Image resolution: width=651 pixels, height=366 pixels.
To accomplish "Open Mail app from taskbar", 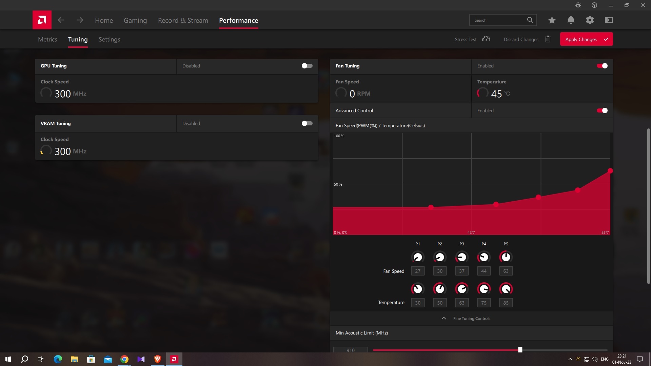I will point(108,359).
